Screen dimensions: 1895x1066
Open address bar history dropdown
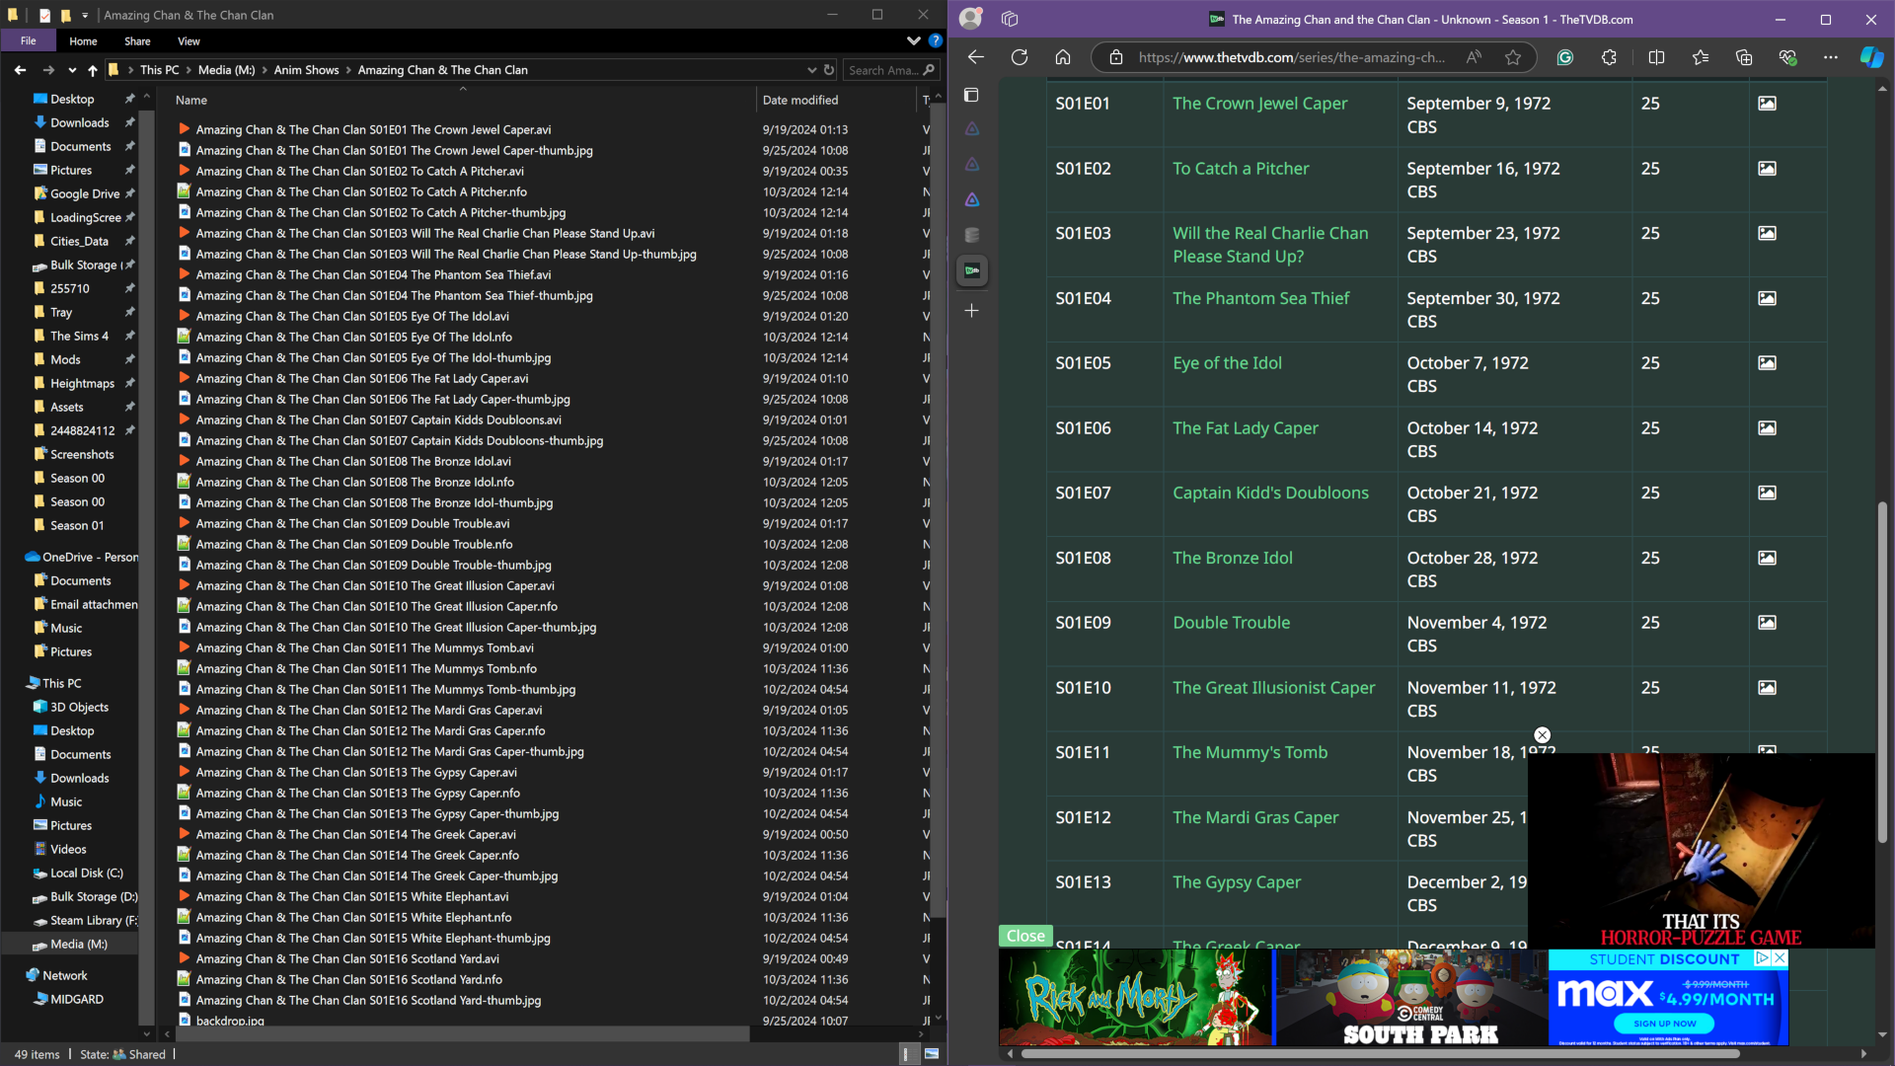click(811, 70)
